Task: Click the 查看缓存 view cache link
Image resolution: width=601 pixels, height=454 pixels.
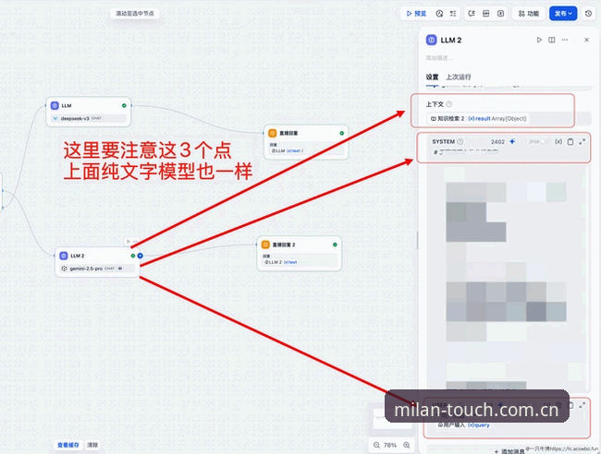Action: (x=68, y=445)
